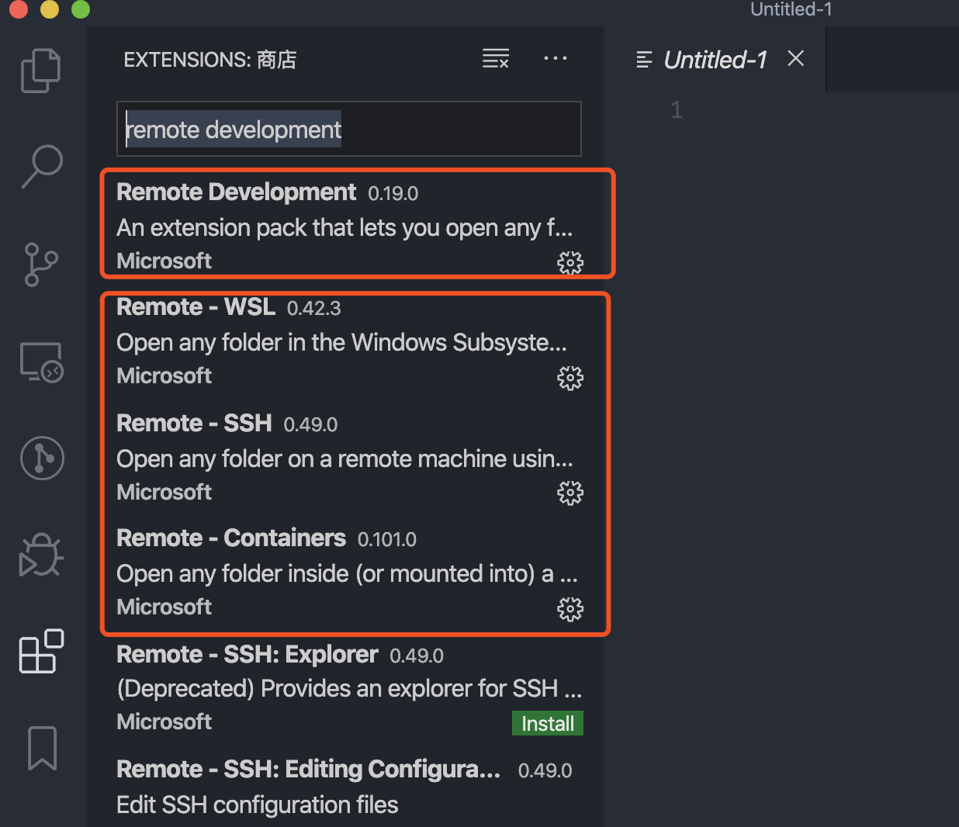Open the Extensions view icon
959x827 pixels.
point(41,652)
